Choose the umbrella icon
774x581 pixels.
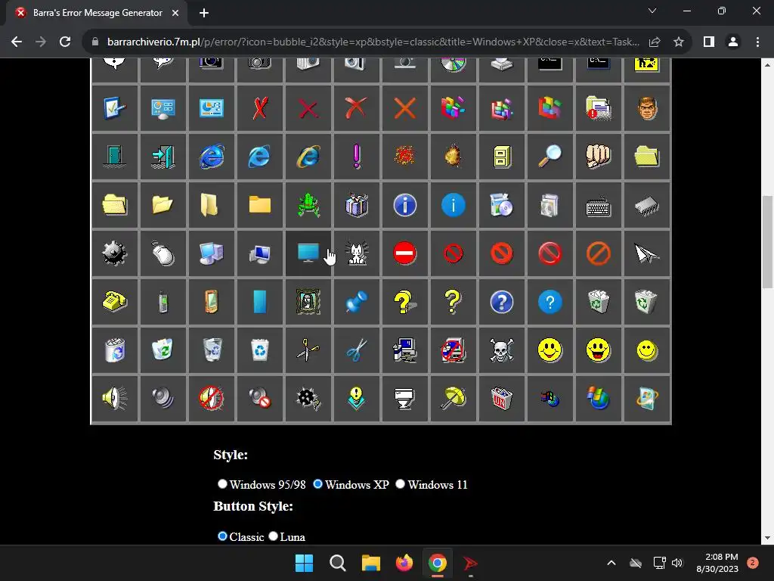point(454,398)
